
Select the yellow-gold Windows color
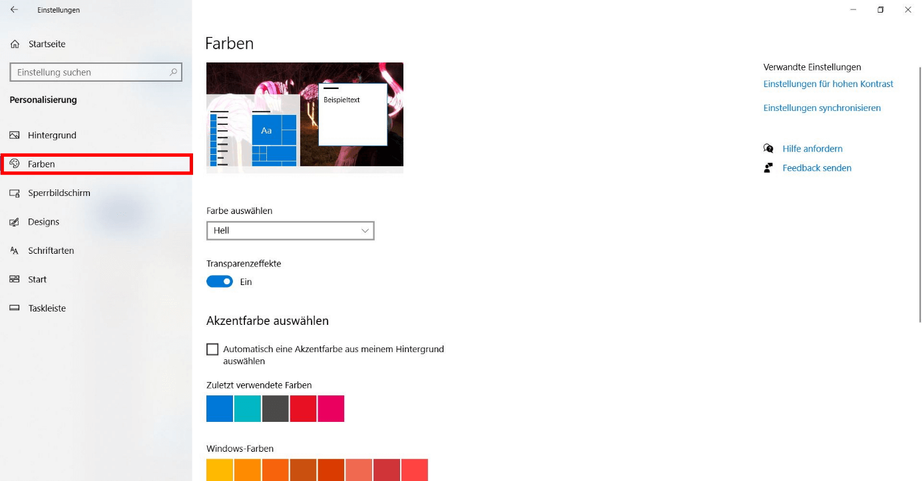click(x=220, y=470)
